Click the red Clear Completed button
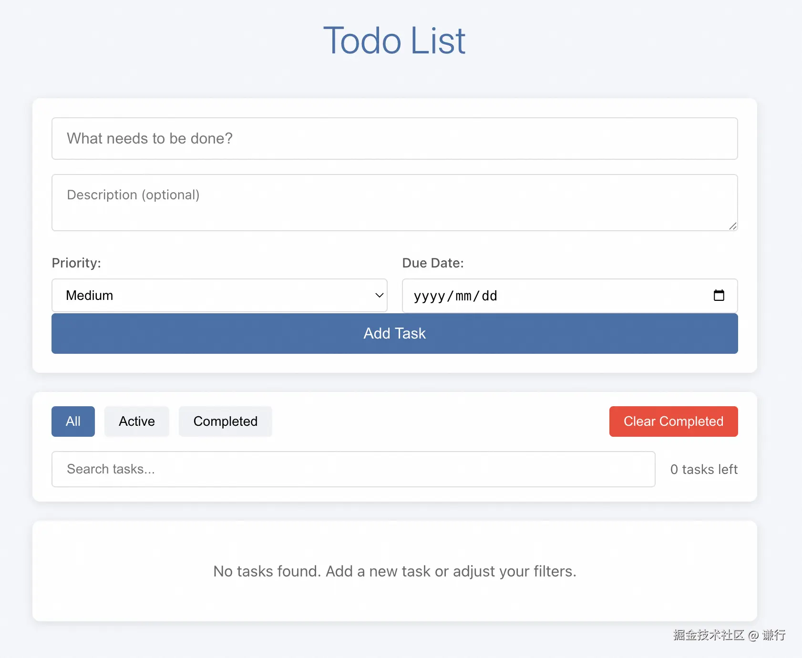The width and height of the screenshot is (802, 658). click(673, 422)
